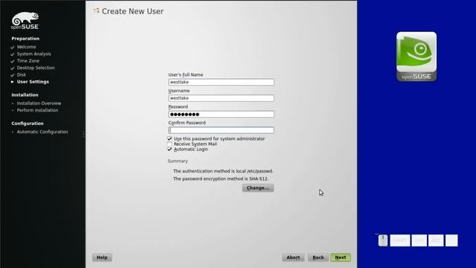
Task: Click the Ctrl key on virtual keyboard bar
Action: pyautogui.click(x=419, y=240)
